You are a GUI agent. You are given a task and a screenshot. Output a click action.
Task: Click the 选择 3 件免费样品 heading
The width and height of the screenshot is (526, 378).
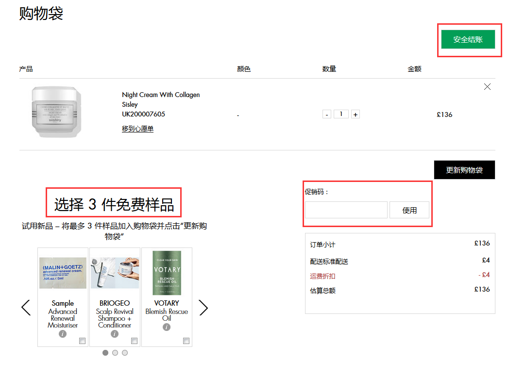(x=114, y=204)
